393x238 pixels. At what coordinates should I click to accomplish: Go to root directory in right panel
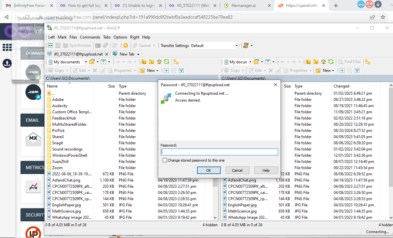pyautogui.click(x=316, y=62)
